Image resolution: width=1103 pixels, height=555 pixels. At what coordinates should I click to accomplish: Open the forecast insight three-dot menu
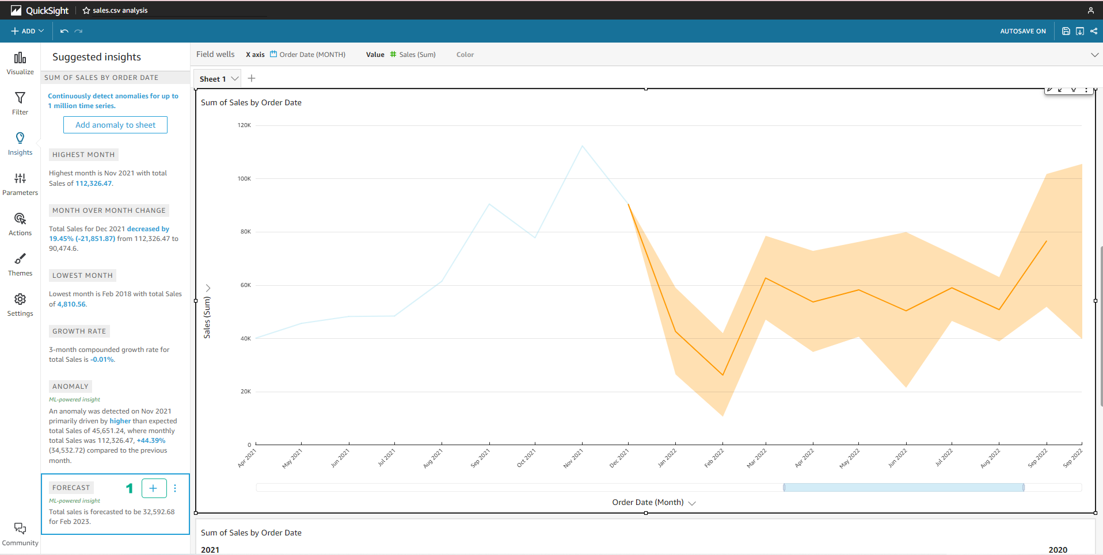click(175, 488)
